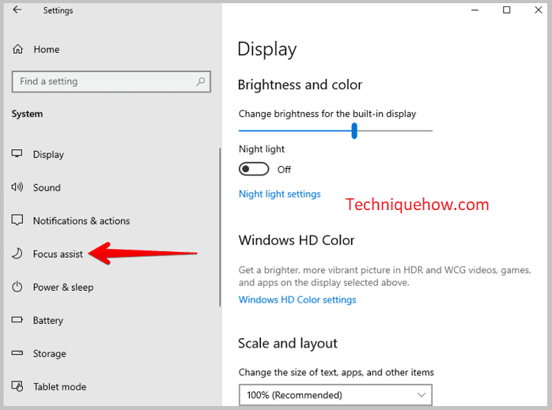Select Display in the sidebar
552x410 pixels.
click(x=48, y=154)
